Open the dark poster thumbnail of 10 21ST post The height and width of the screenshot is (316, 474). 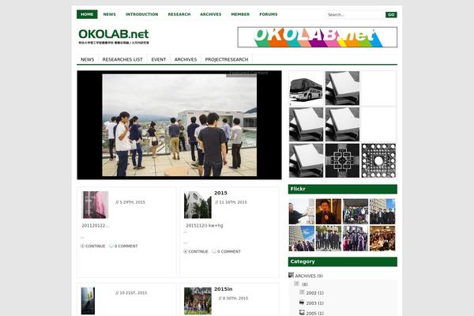click(88, 301)
